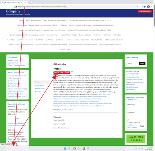The height and width of the screenshot is (151, 155).
Task: Check Keep me signed in
Action: tap(128, 120)
